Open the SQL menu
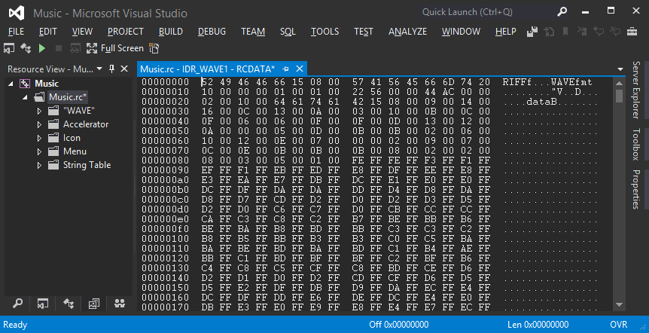 pos(288,32)
